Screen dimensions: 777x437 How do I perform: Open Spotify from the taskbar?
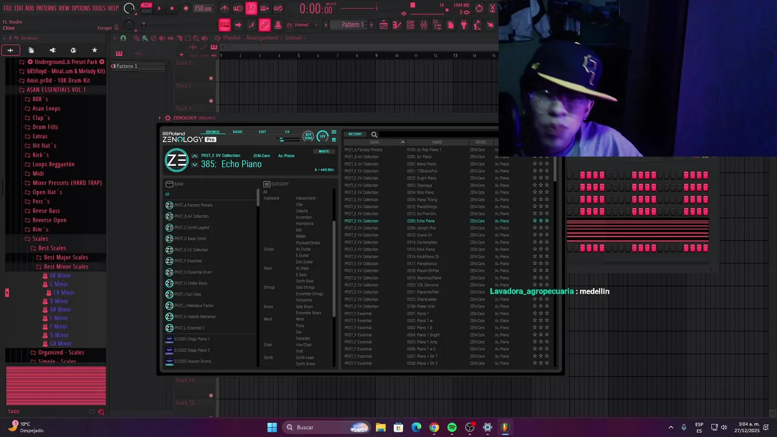pos(452,427)
